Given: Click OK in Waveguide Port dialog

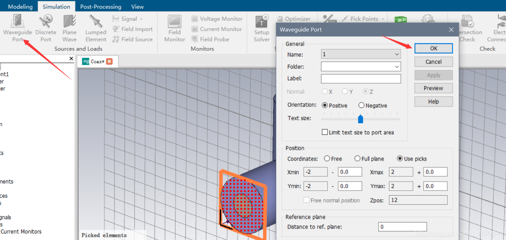Looking at the screenshot, I should (433, 48).
